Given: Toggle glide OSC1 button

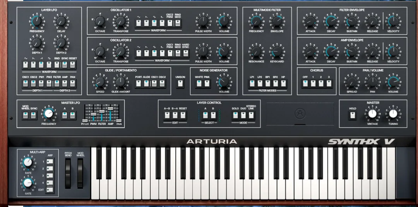Looking at the screenshot, I should click(x=154, y=83).
